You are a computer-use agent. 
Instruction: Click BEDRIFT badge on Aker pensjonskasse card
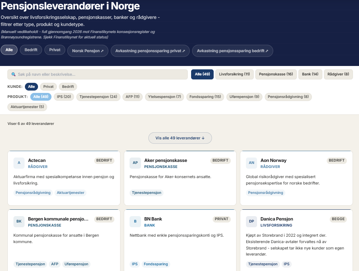(x=220, y=160)
